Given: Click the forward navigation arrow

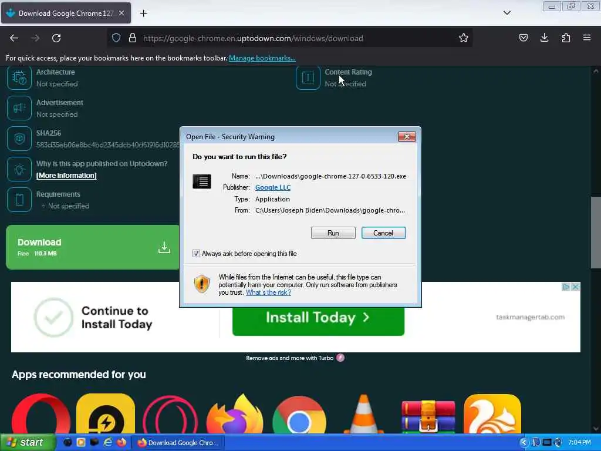Looking at the screenshot, I should click(35, 38).
